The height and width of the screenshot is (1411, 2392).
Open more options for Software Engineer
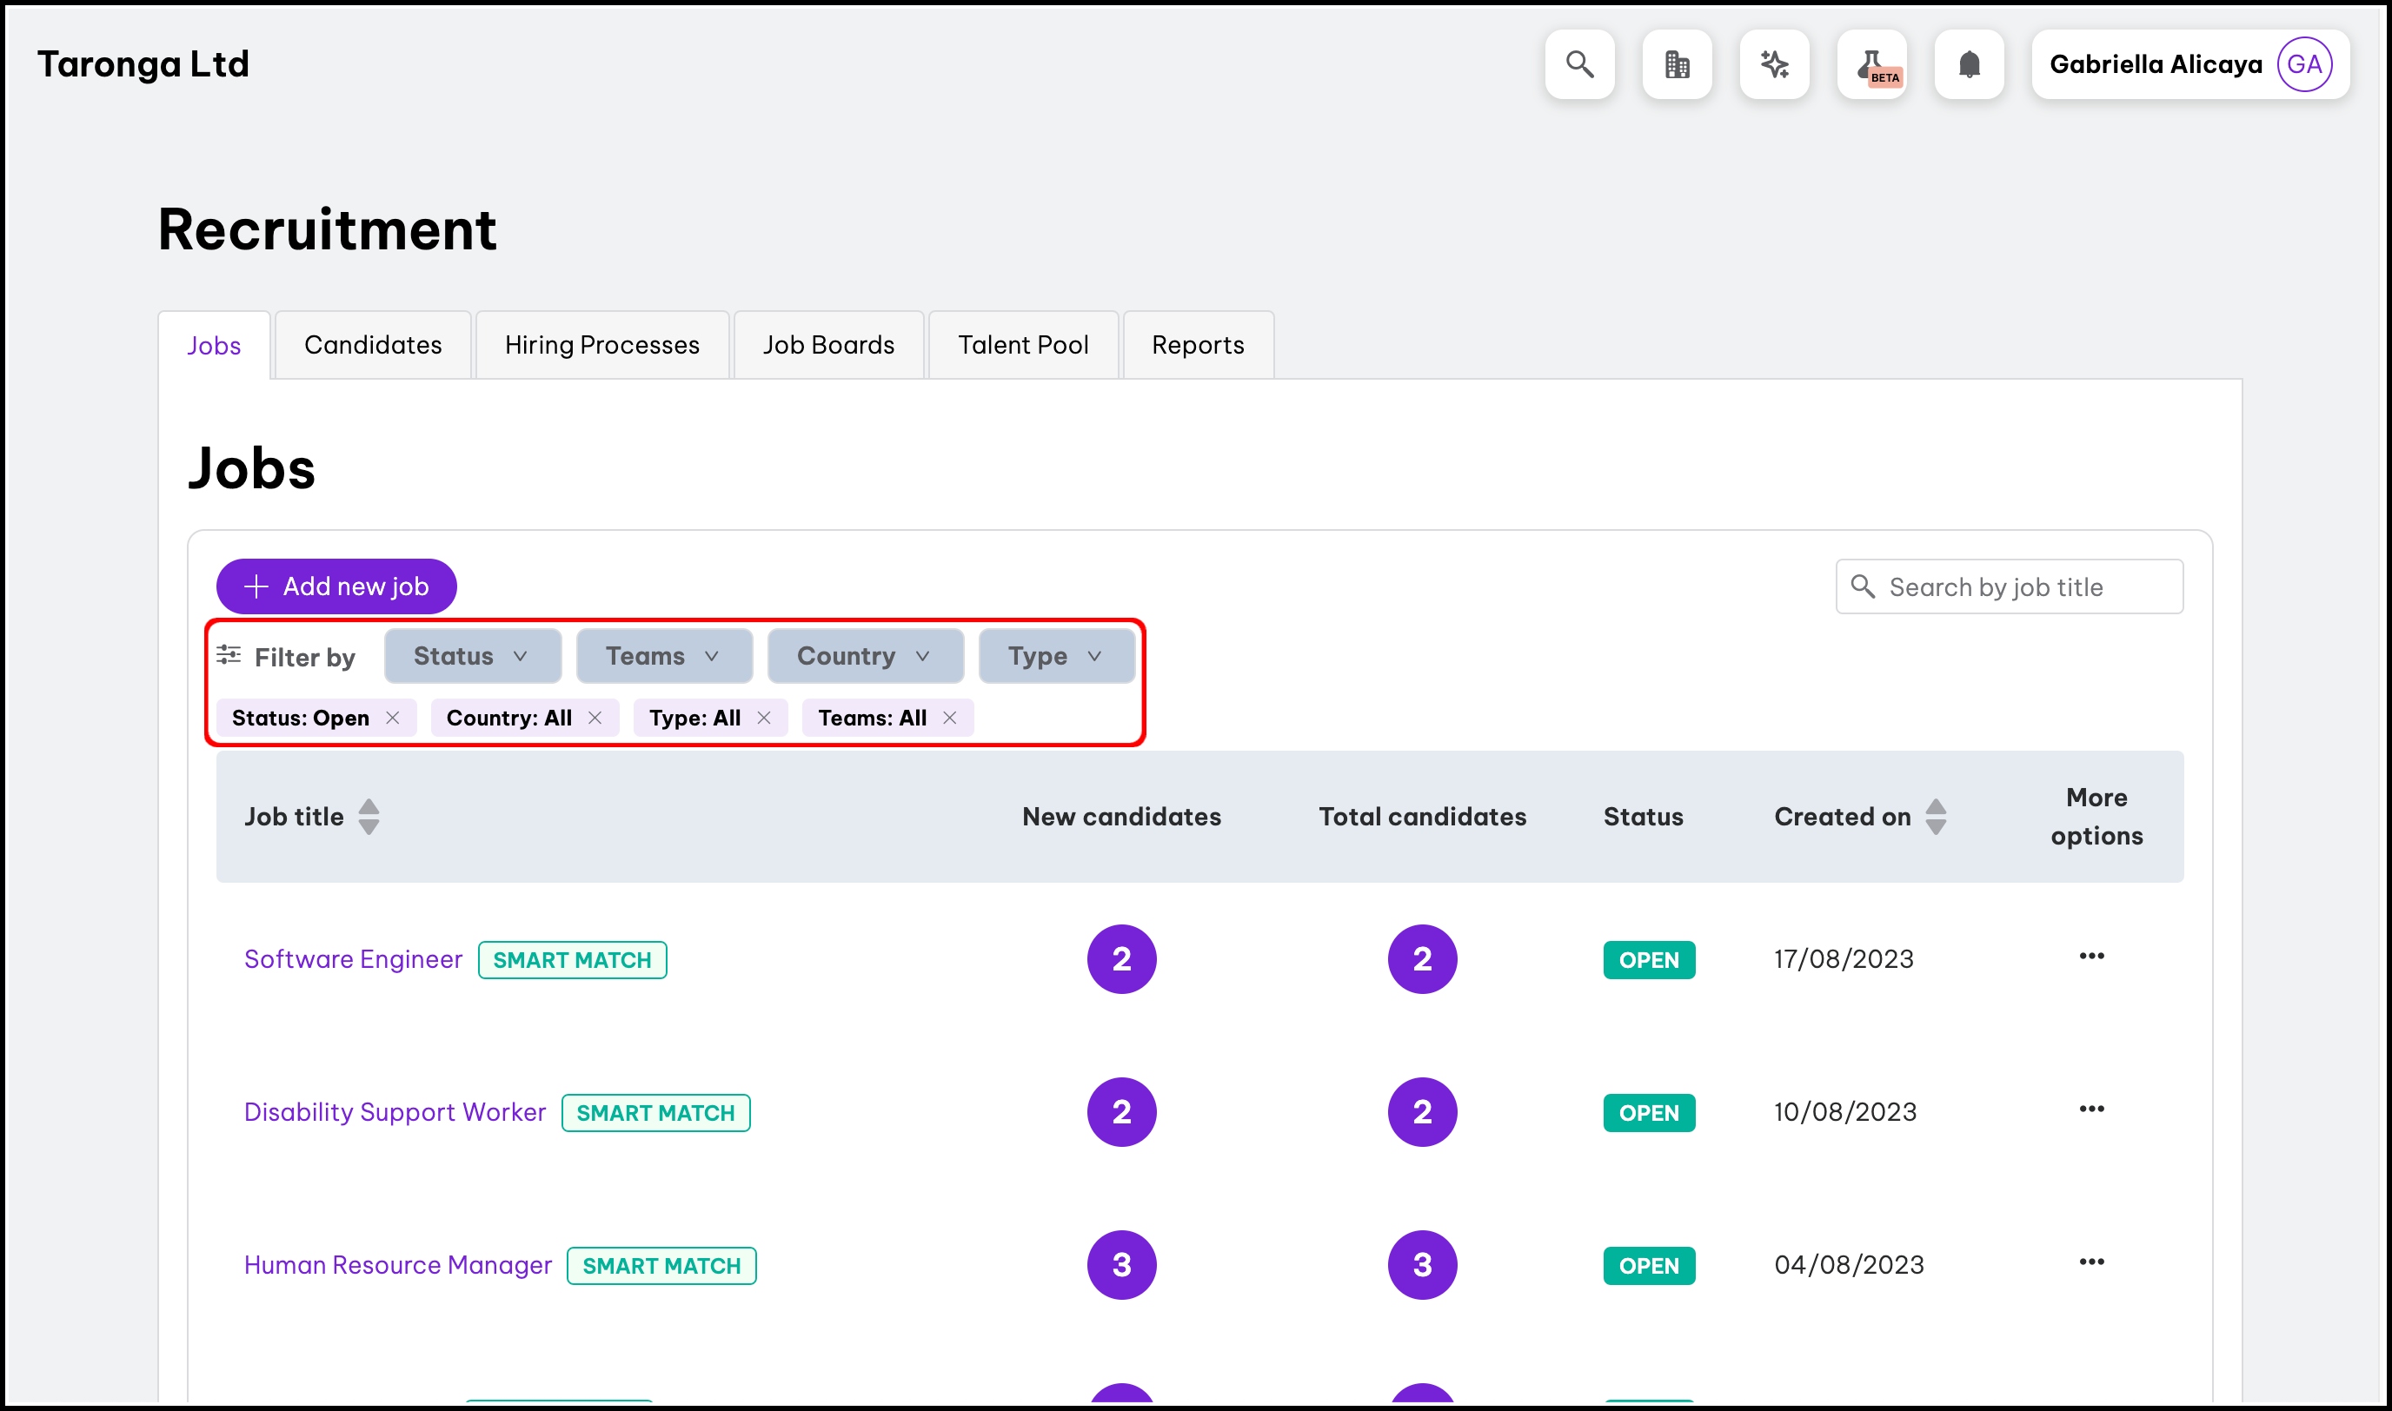[2090, 957]
